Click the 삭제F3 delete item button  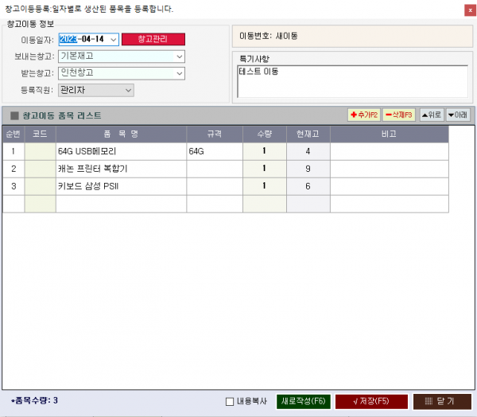pos(398,115)
